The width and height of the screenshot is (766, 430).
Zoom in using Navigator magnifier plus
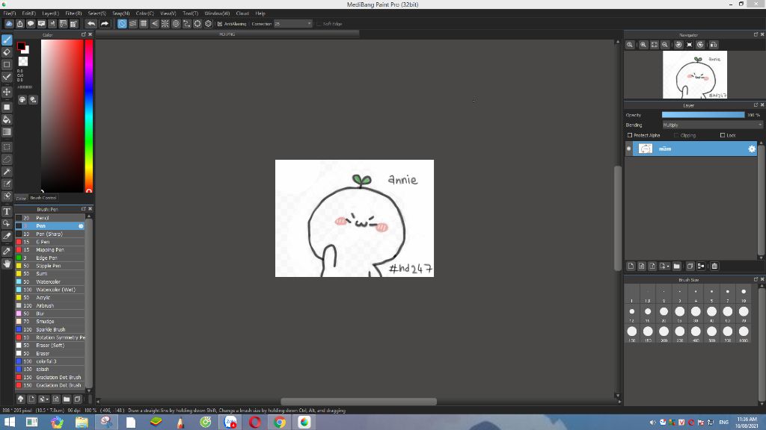tap(643, 44)
